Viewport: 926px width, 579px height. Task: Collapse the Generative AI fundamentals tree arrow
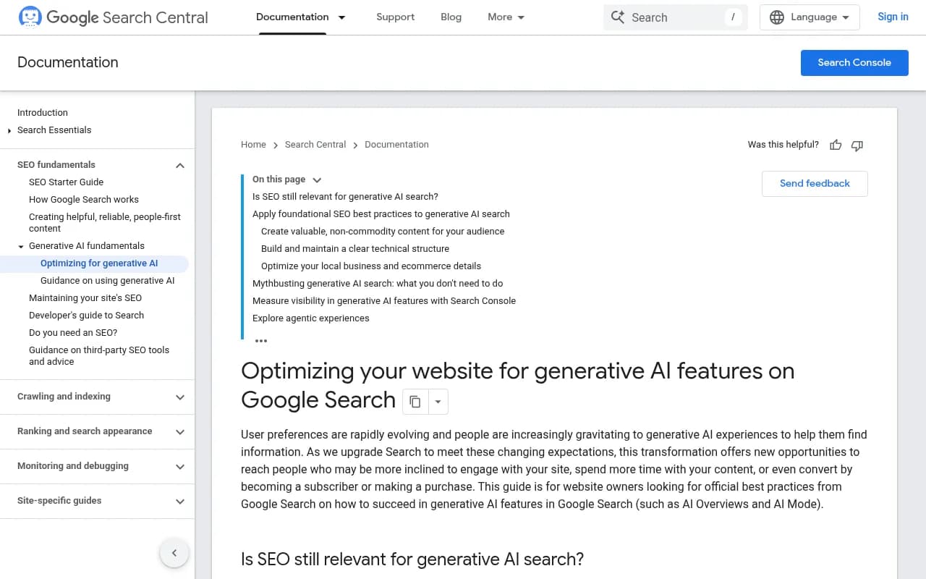21,247
